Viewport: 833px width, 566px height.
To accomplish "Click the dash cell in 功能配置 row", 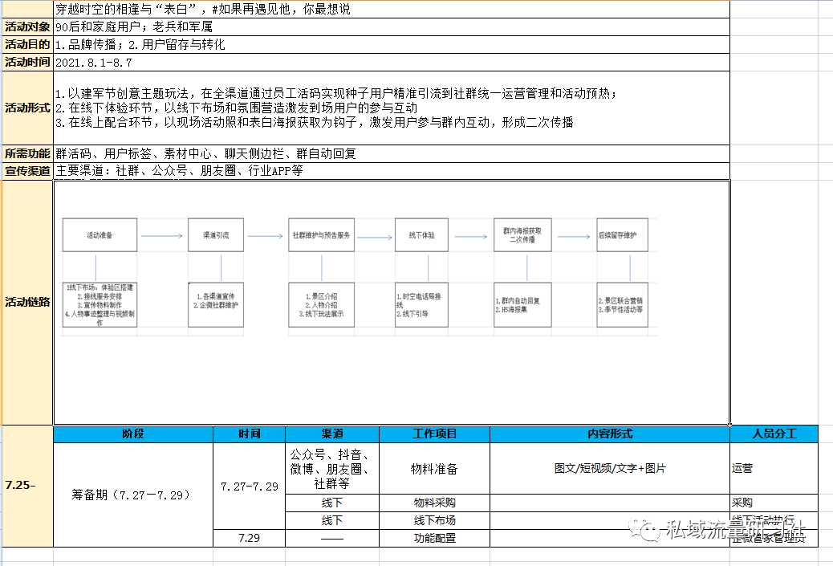I will tap(332, 538).
